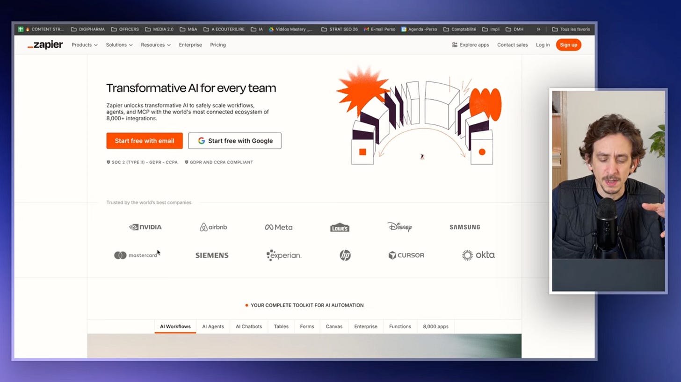Click the Mastercard company logo
Screen dimensions: 681x382
136,255
